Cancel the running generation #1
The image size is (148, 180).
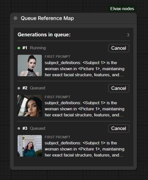point(119,48)
